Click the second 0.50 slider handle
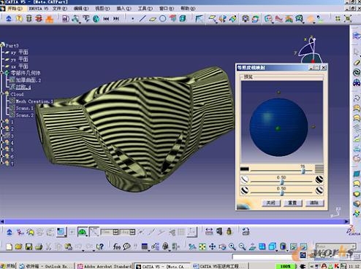This screenshot has height=269, width=361. 282,193
